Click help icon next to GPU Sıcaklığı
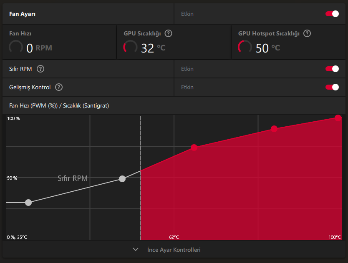Image resolution: width=348 pixels, height=263 pixels. tap(168, 33)
